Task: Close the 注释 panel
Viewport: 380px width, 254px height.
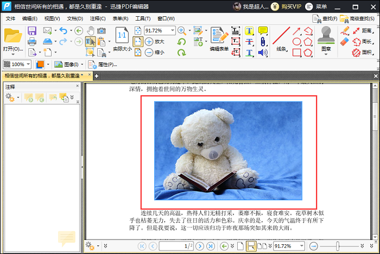Action: 77,86
